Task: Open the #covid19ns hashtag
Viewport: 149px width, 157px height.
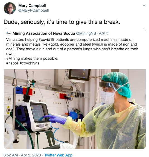Action: pos(30,63)
